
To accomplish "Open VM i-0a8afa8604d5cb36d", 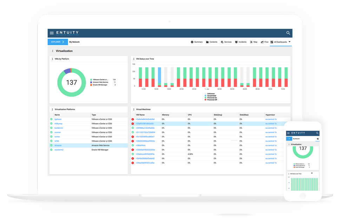I will 145,119.
